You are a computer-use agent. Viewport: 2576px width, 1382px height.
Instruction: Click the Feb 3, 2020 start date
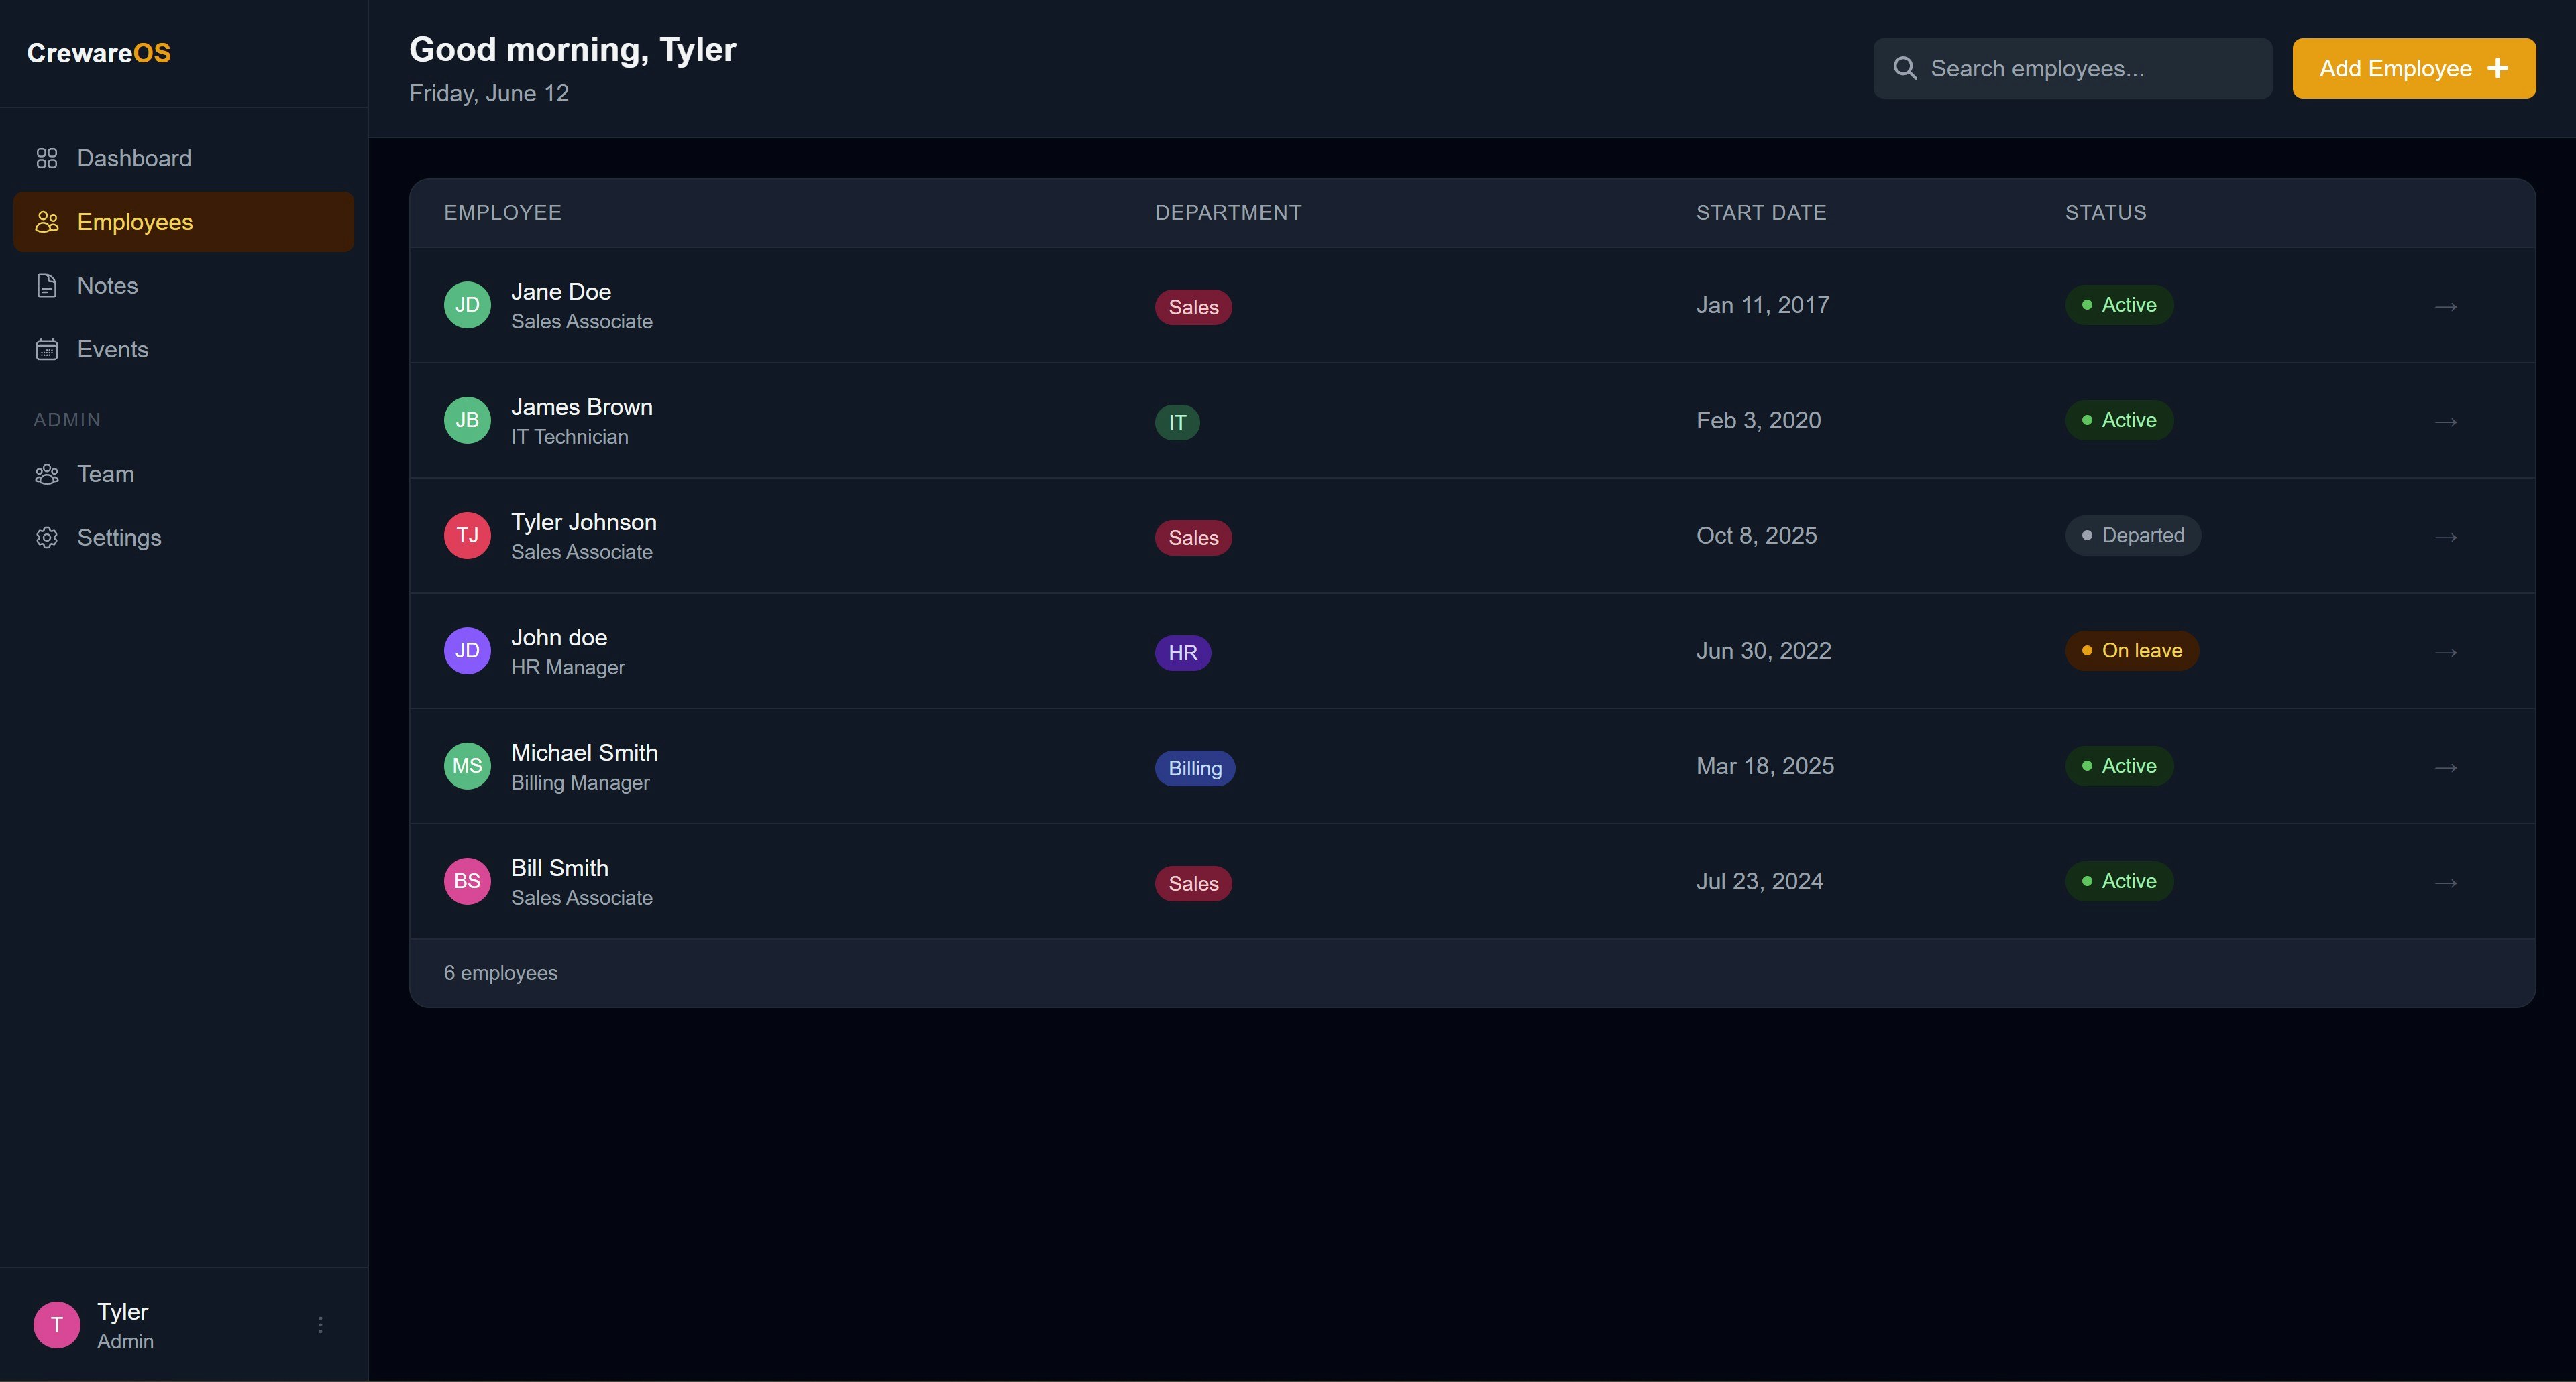[x=1758, y=421]
